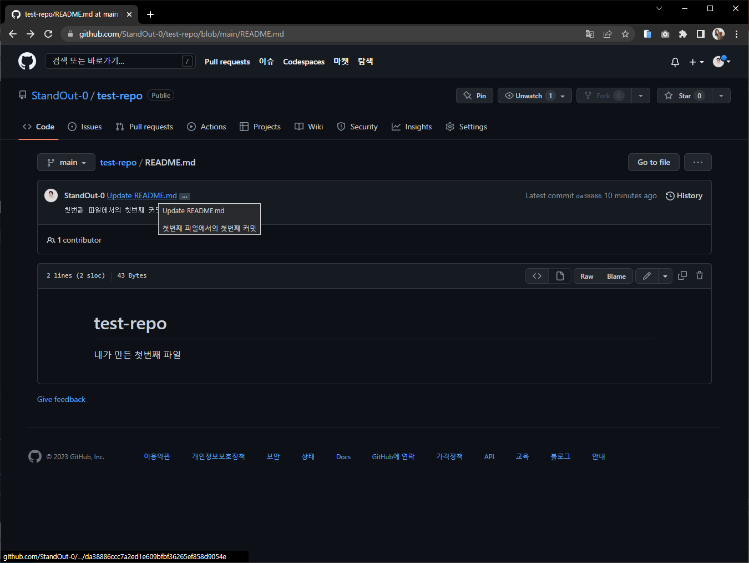Bookmark this page star icon
This screenshot has height=563, width=749.
pyautogui.click(x=625, y=34)
